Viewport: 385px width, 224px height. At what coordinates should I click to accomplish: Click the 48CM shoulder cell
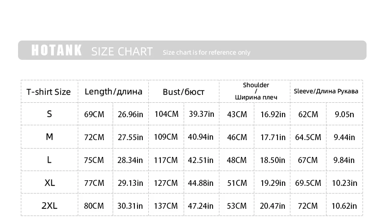pyautogui.click(x=237, y=160)
